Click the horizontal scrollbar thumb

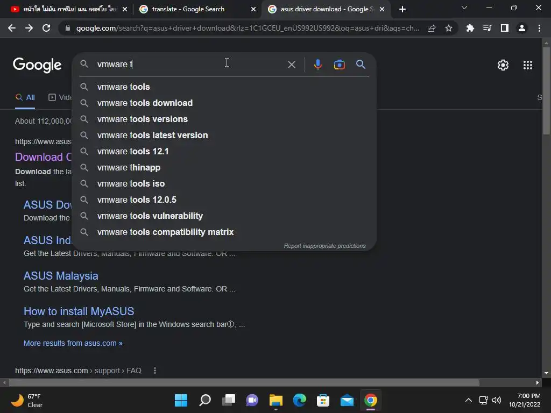coord(244,382)
